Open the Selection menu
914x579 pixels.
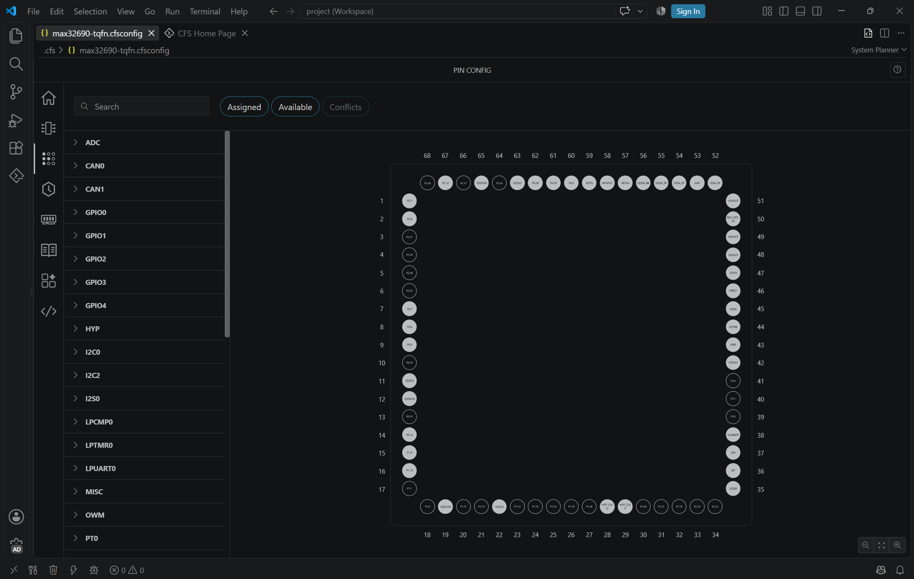[x=90, y=11]
